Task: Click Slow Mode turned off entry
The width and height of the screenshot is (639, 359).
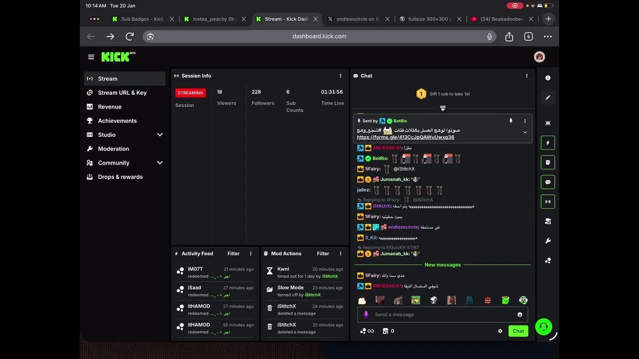Action: (305, 291)
